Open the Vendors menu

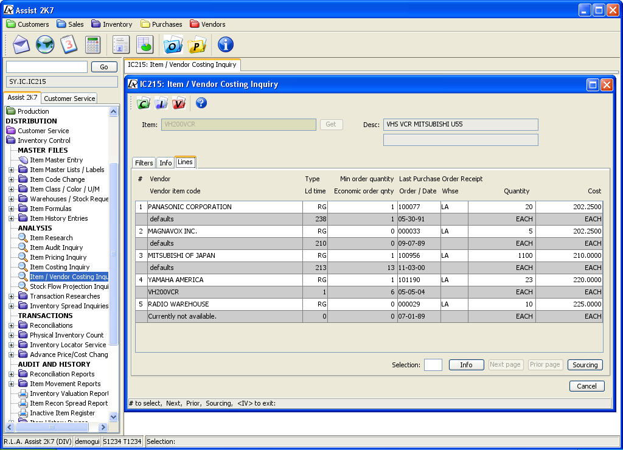coord(208,24)
